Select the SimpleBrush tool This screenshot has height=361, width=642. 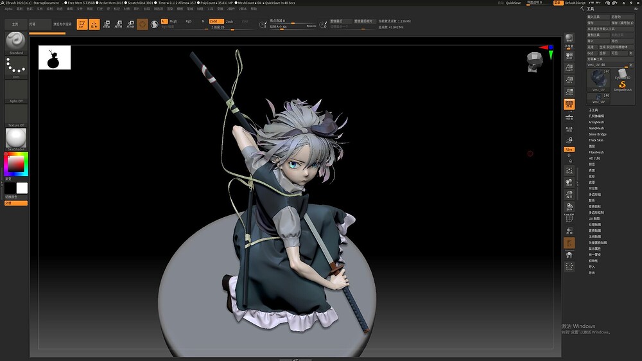tap(622, 86)
